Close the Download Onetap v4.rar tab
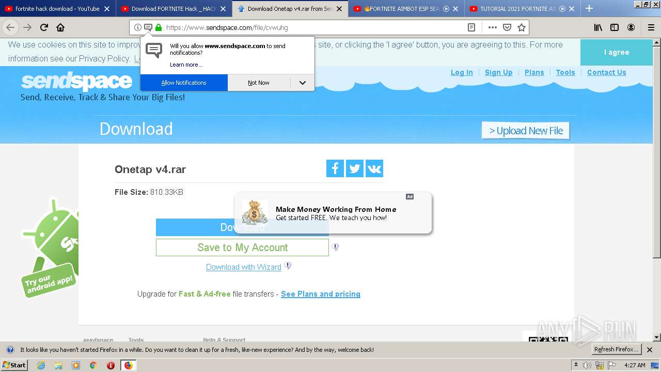Screen dimensions: 661x372 click(x=339, y=9)
